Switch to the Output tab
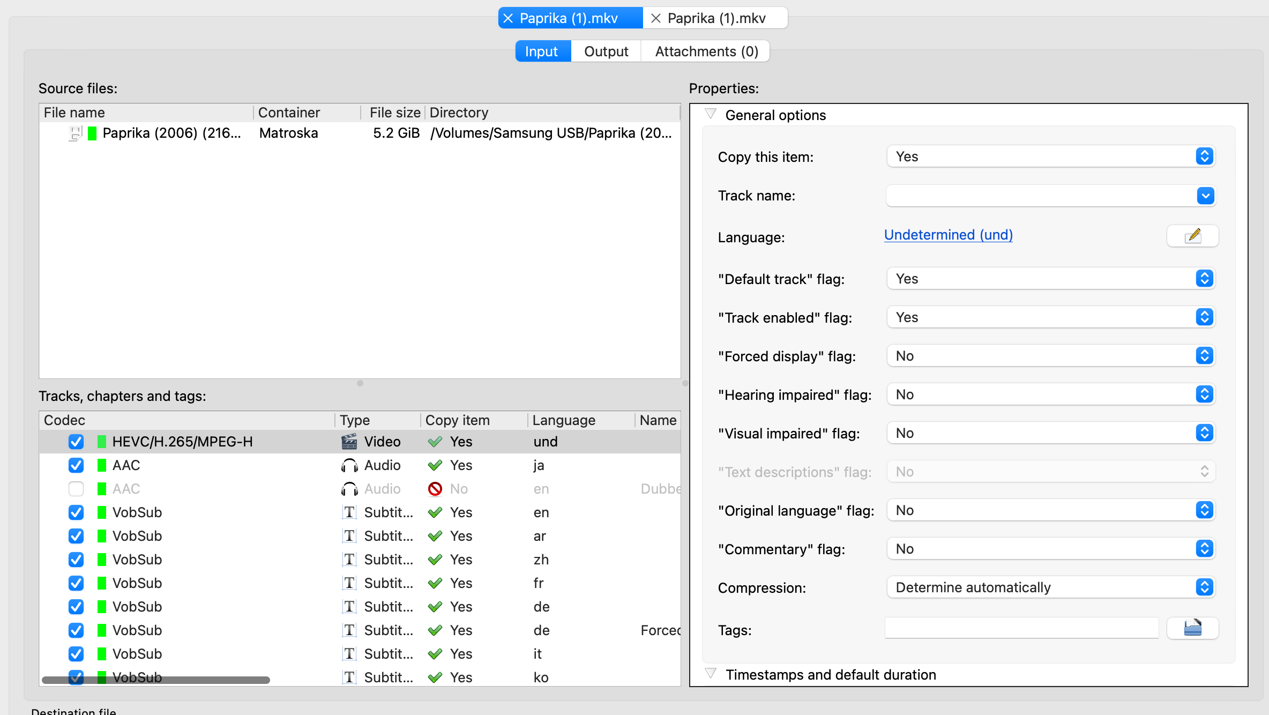Screen dimensions: 1269x715 coord(606,51)
